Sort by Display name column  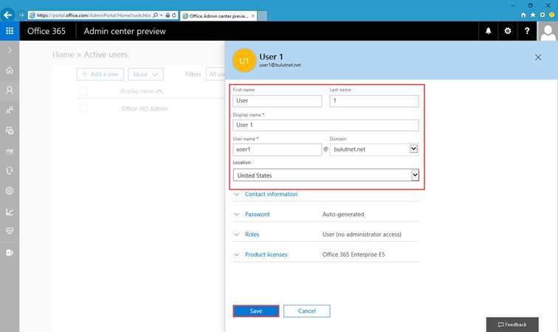[x=141, y=91]
